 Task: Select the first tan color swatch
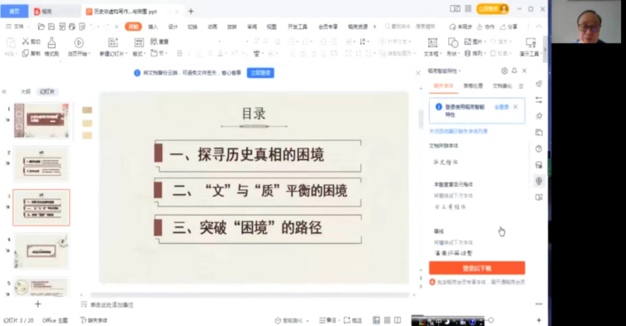(x=87, y=110)
